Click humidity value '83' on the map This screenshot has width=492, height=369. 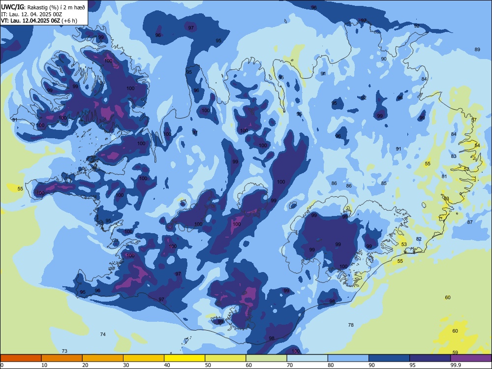pyautogui.click(x=454, y=156)
